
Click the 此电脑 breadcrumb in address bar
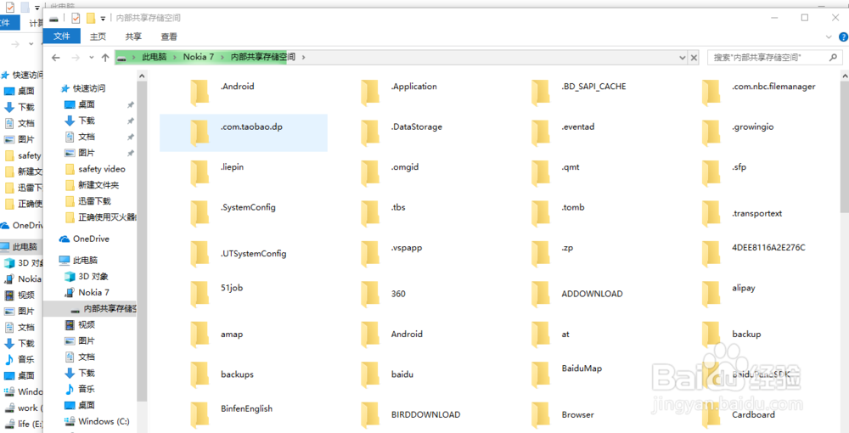click(x=155, y=57)
